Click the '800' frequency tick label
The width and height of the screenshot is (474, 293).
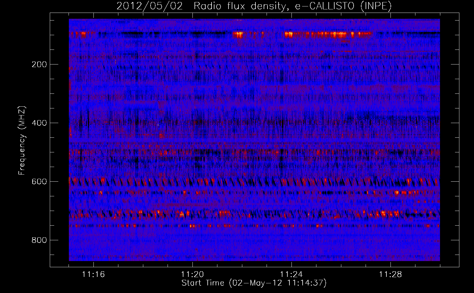39,240
